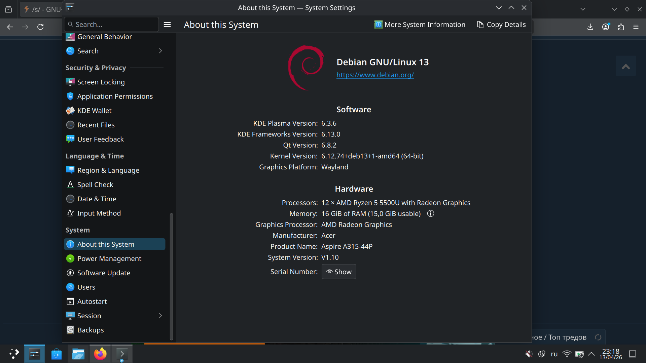Select the Recent Files clock icon
646x363 pixels.
pos(70,125)
